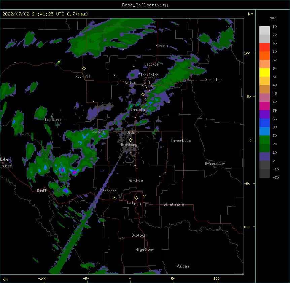Click the Airdrie city label

[136, 181]
